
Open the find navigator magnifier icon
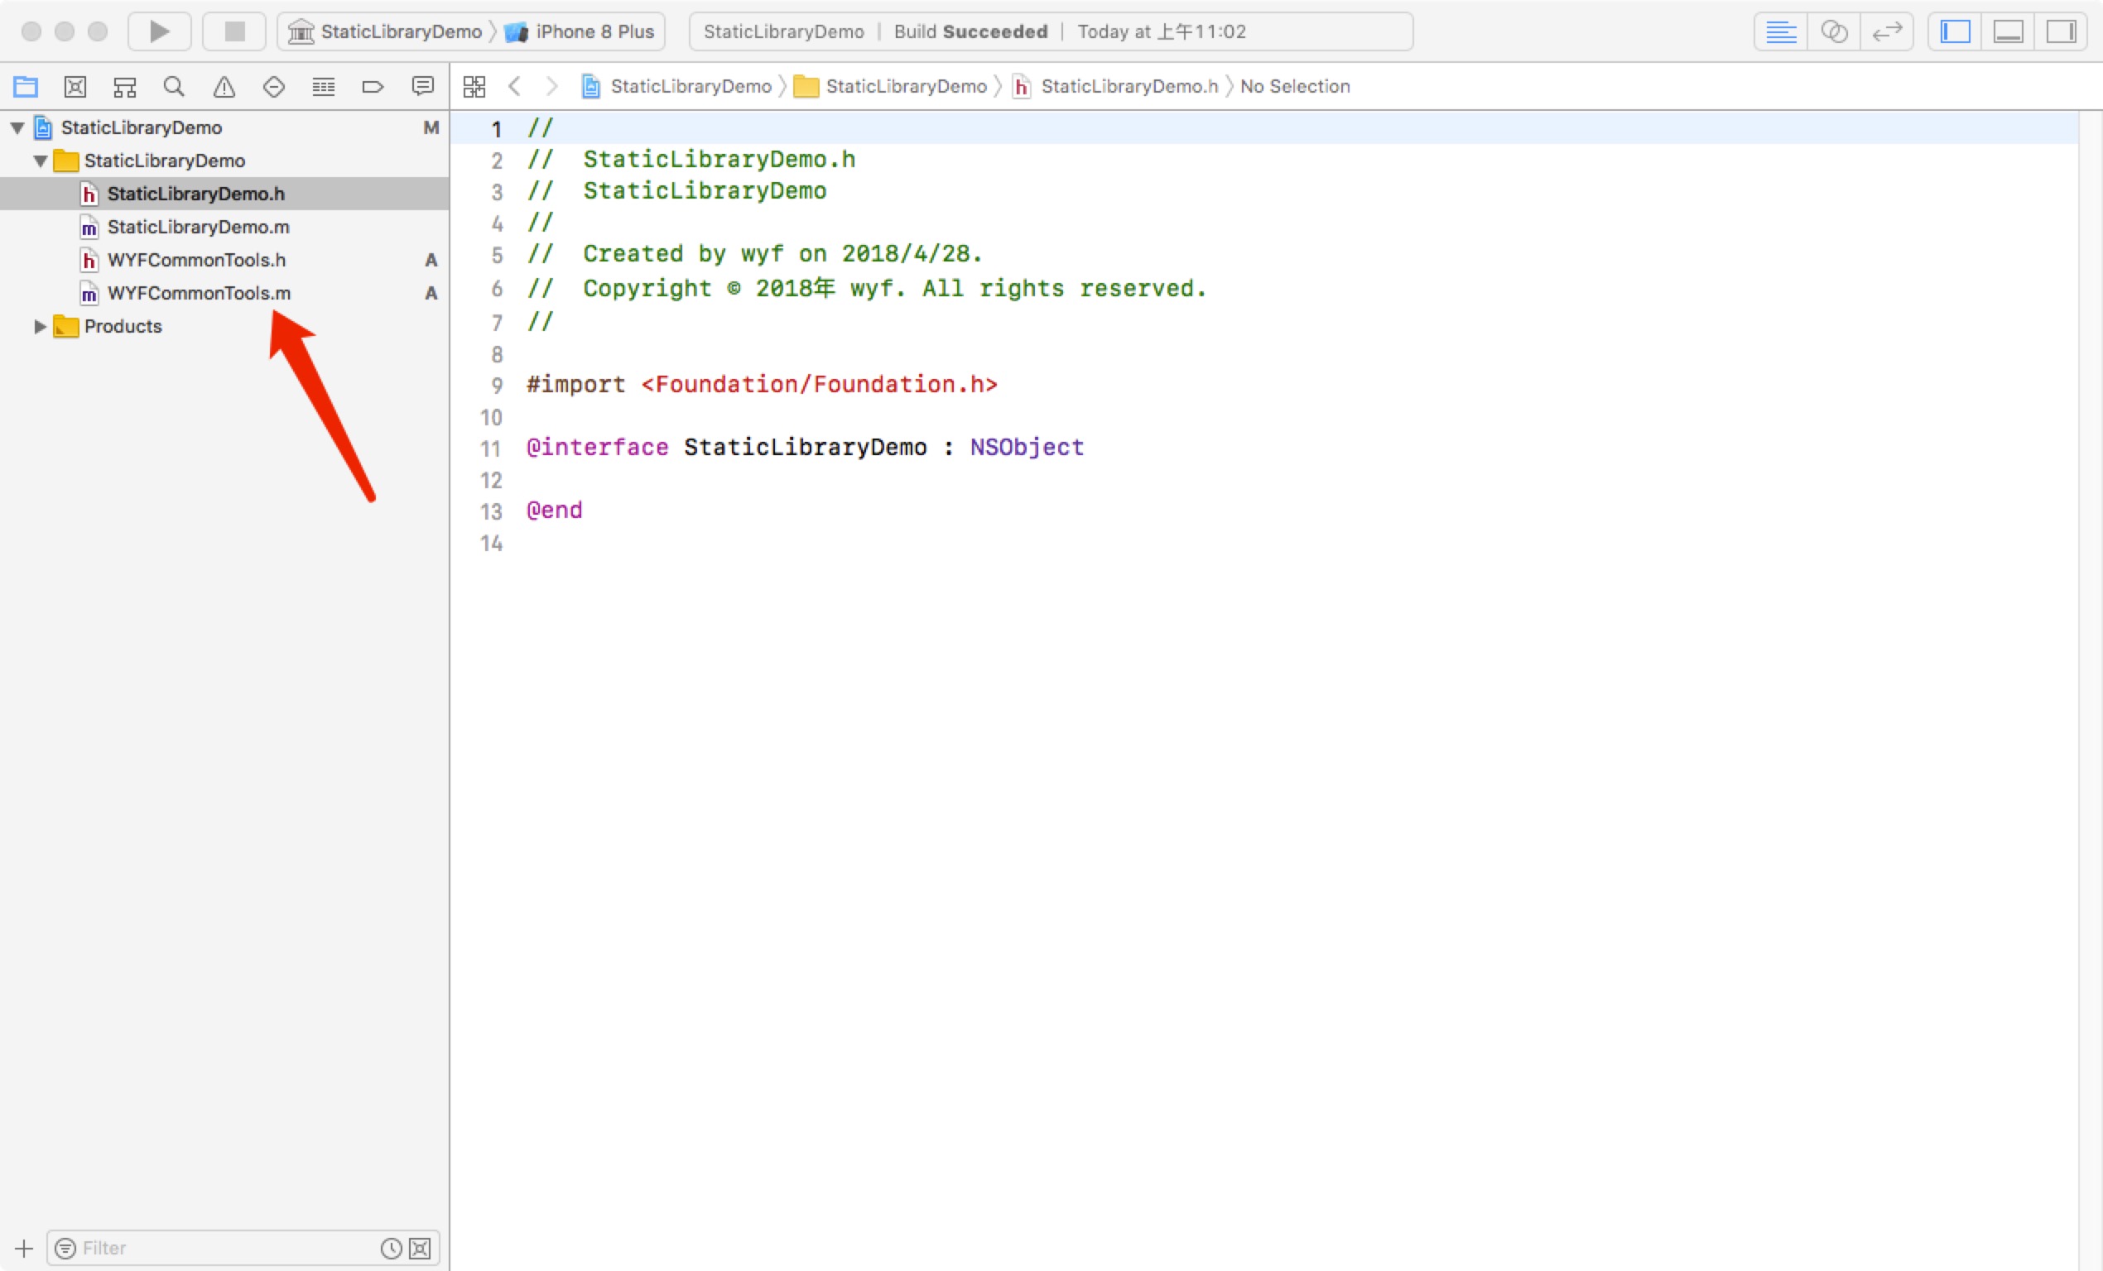(174, 86)
